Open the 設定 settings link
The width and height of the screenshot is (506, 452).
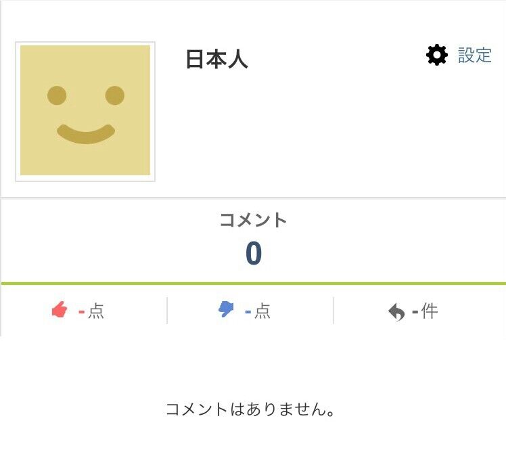point(475,55)
